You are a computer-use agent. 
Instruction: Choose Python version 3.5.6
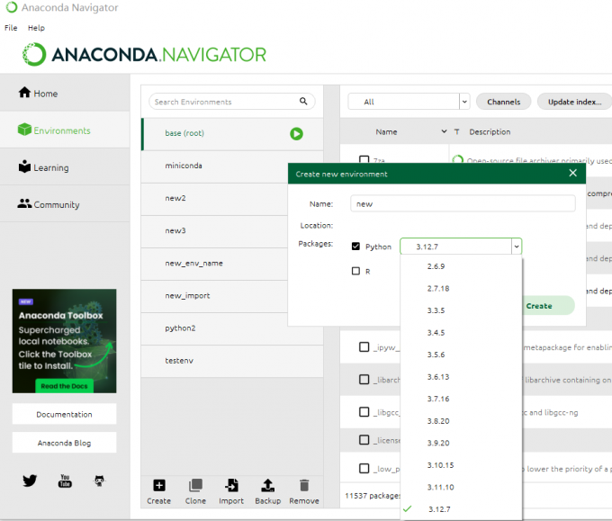pyautogui.click(x=461, y=355)
